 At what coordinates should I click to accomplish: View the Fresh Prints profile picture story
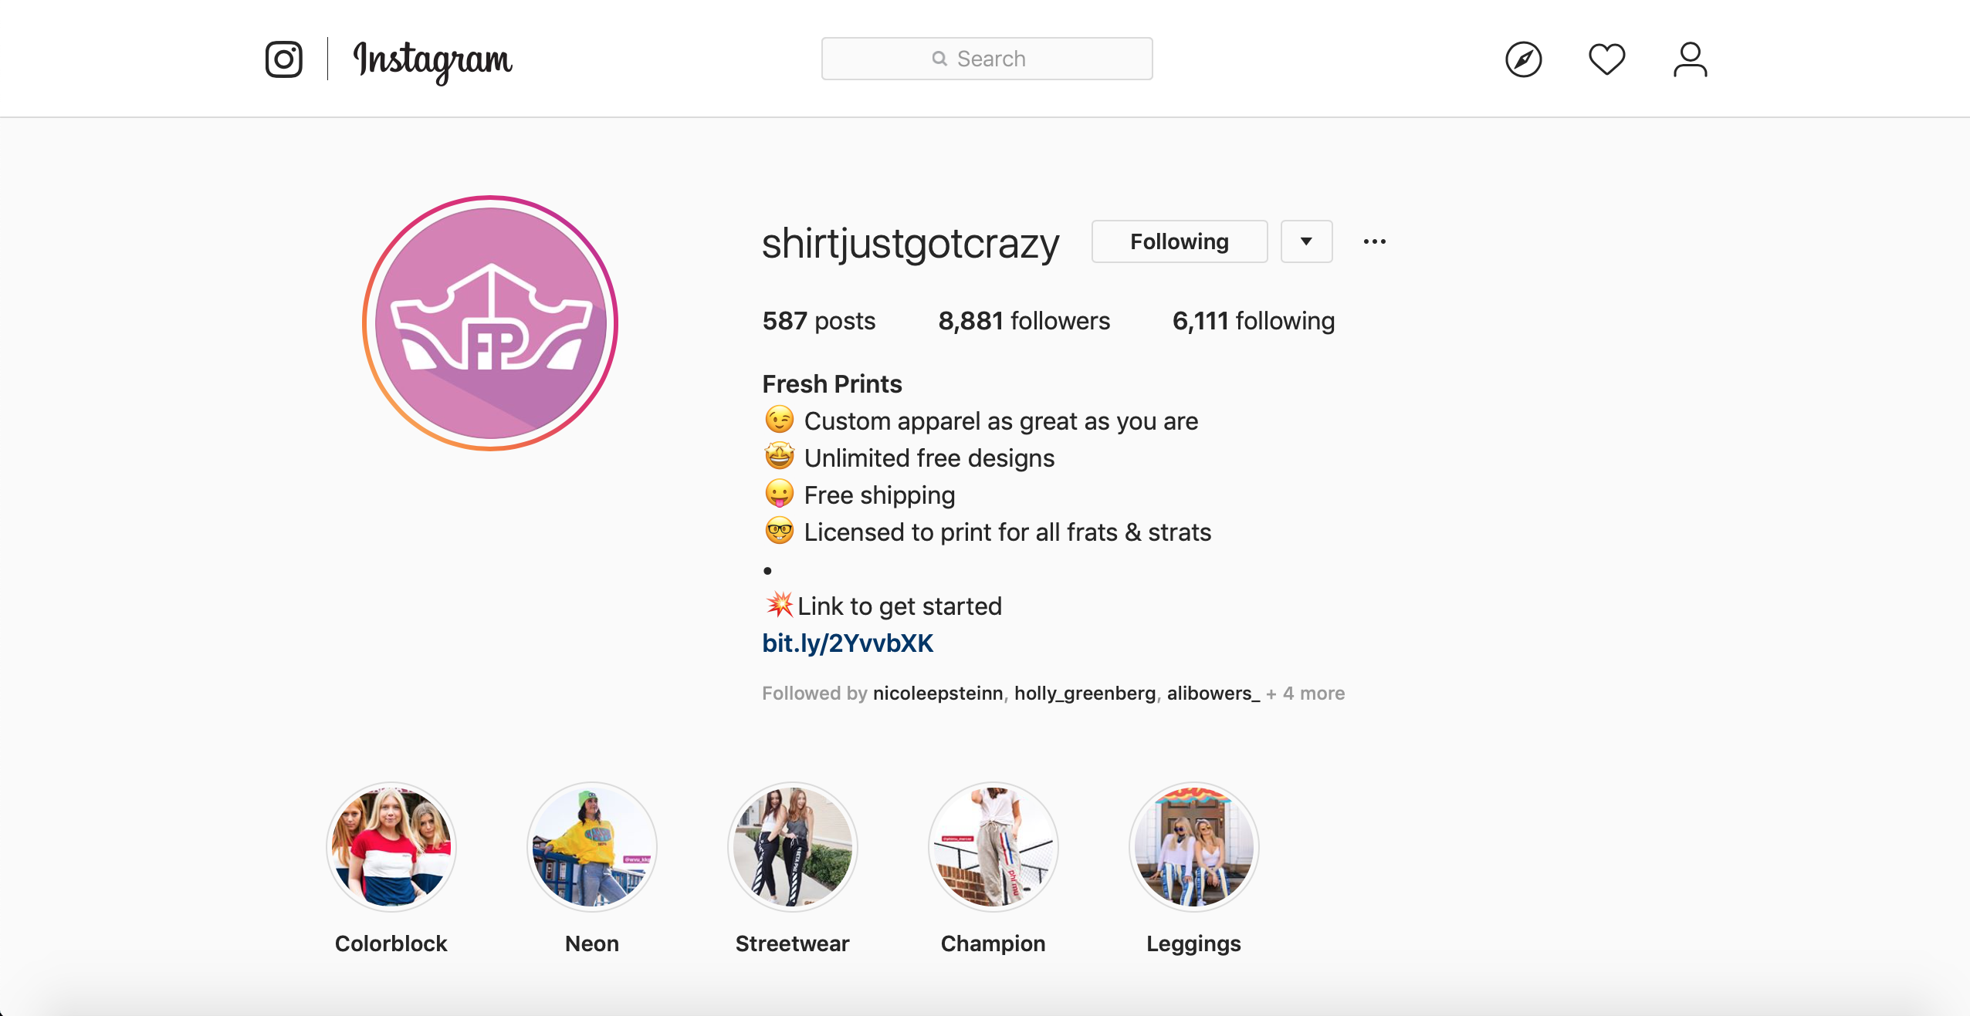(x=490, y=322)
